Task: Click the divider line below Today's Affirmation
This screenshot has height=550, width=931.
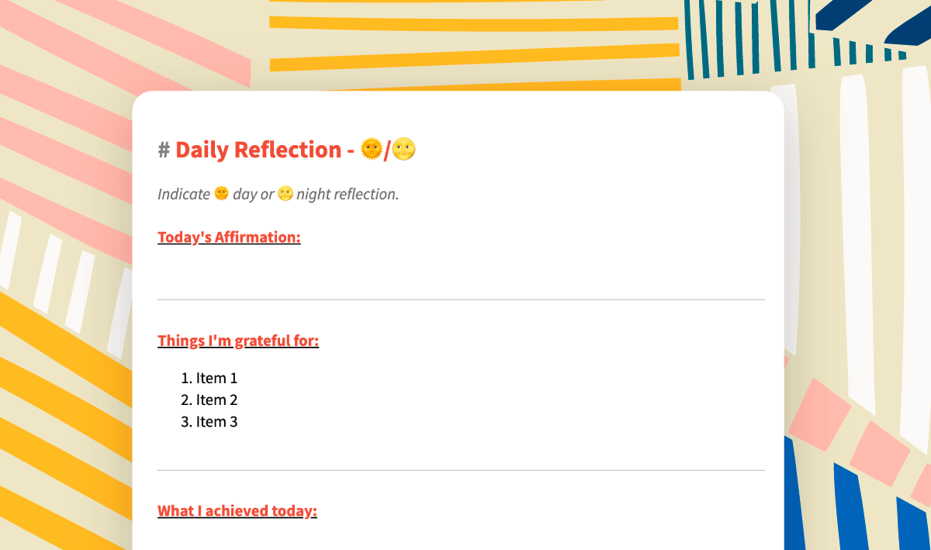Action: click(461, 299)
